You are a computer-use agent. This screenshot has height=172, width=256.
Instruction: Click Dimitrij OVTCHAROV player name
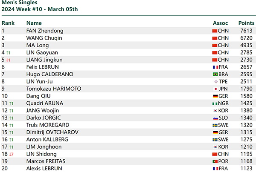tap(52, 132)
